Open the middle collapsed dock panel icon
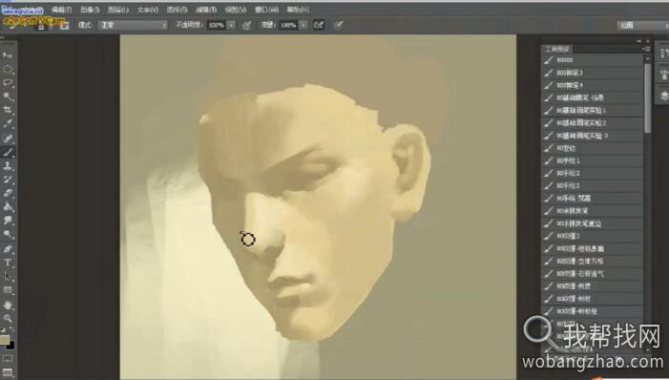Image resolution: width=669 pixels, height=380 pixels. [x=664, y=75]
